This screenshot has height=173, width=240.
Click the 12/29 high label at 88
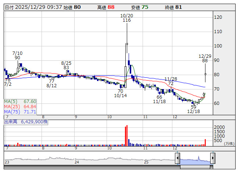pyautogui.click(x=205, y=59)
